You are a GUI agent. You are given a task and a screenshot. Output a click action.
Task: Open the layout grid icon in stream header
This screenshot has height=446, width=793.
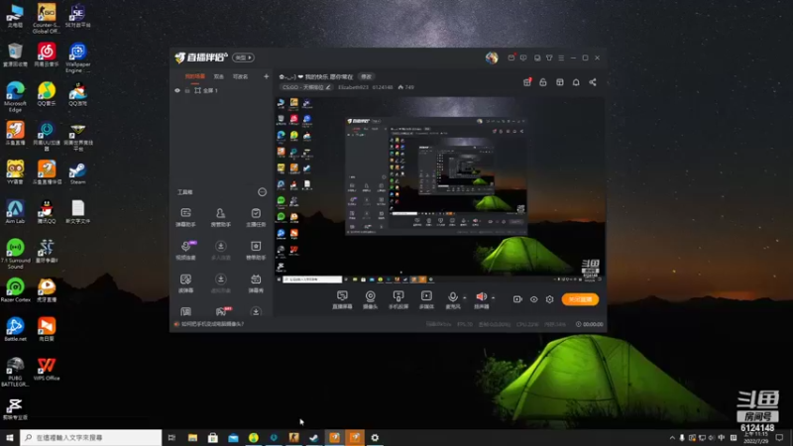point(560,82)
